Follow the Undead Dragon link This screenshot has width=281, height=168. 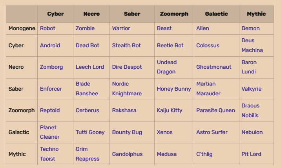coord(167,67)
